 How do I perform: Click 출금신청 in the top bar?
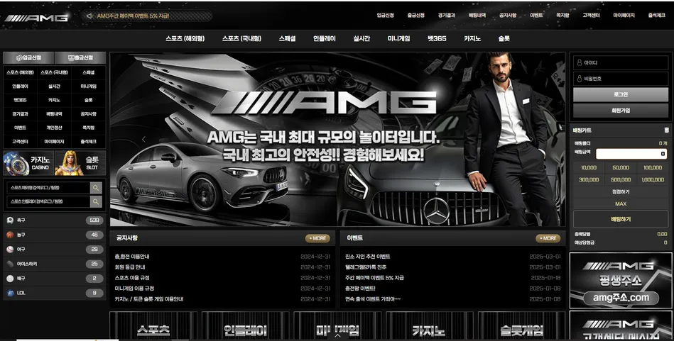(x=415, y=16)
